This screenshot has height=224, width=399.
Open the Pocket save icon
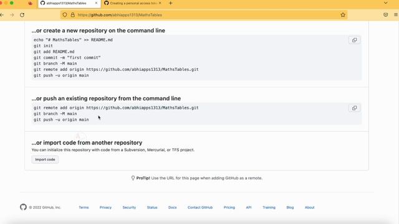tap(385, 15)
